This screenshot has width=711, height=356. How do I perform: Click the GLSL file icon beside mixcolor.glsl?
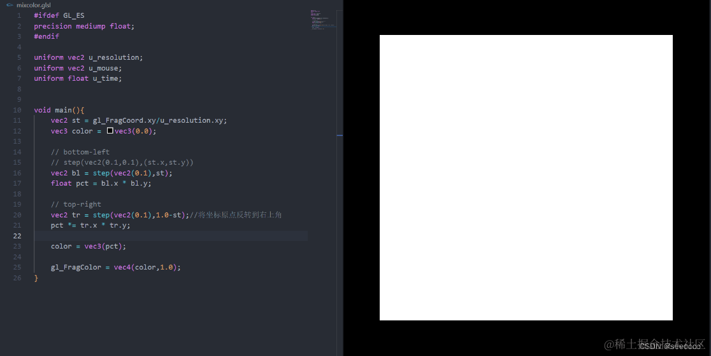[x=10, y=5]
